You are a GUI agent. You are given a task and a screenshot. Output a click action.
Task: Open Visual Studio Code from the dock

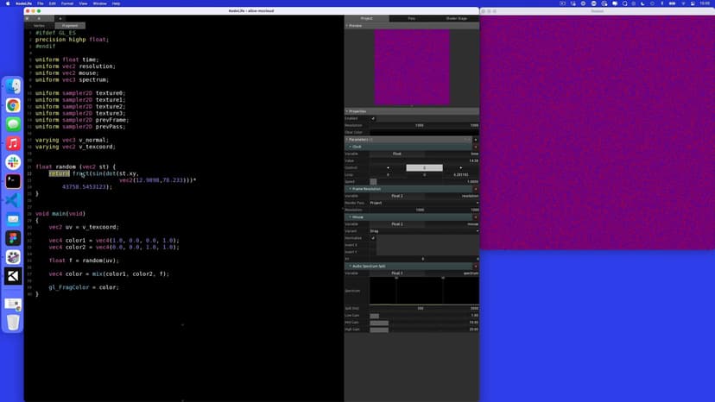(13, 200)
